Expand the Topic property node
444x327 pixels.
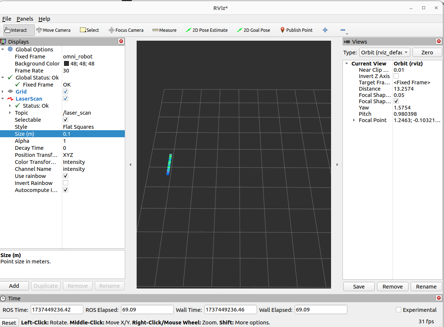click(10, 112)
